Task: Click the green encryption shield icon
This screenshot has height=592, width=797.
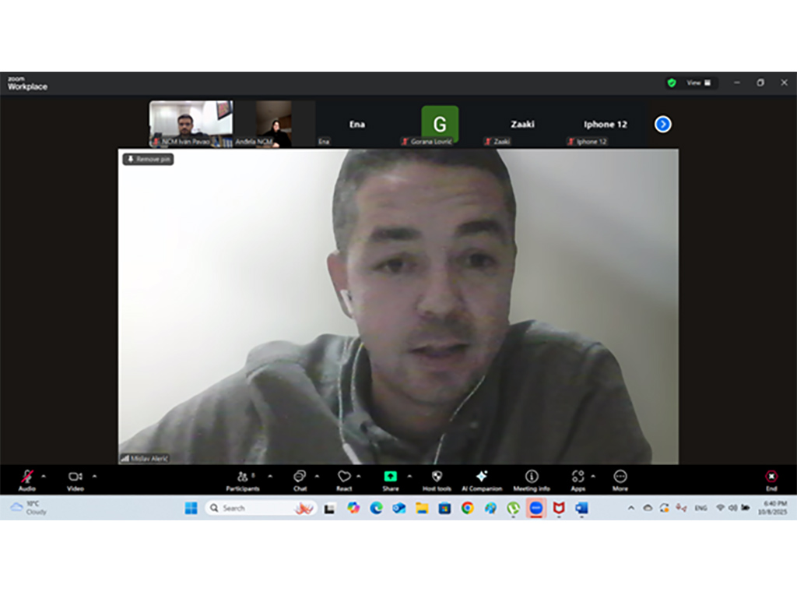Action: click(x=671, y=83)
